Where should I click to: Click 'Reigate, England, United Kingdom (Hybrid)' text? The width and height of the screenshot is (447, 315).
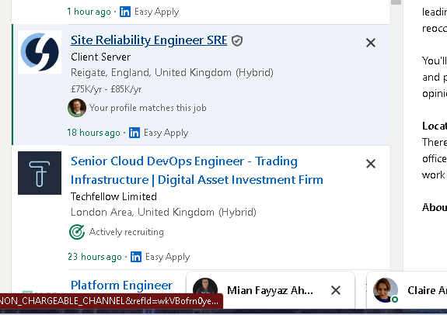[172, 73]
